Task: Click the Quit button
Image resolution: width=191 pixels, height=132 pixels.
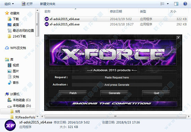Action: pyautogui.click(x=156, y=93)
